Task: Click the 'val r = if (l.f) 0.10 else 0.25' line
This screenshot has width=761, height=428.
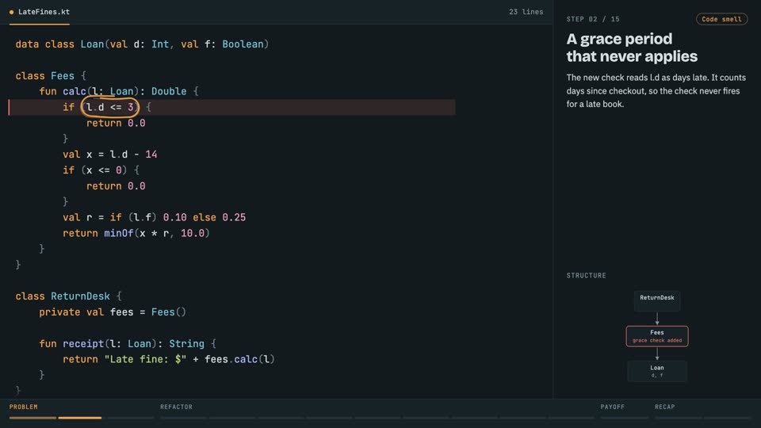Action: coord(154,217)
